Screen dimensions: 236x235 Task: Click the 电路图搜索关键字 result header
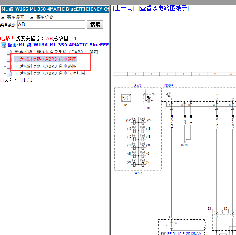coord(38,38)
